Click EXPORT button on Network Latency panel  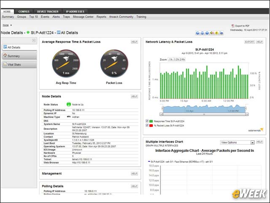pyautogui.click(x=249, y=42)
